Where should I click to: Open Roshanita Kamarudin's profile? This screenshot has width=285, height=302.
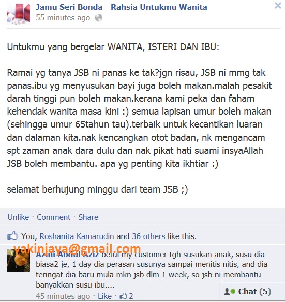[x=77, y=236]
